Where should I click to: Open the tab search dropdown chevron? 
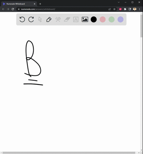coord(119,2)
